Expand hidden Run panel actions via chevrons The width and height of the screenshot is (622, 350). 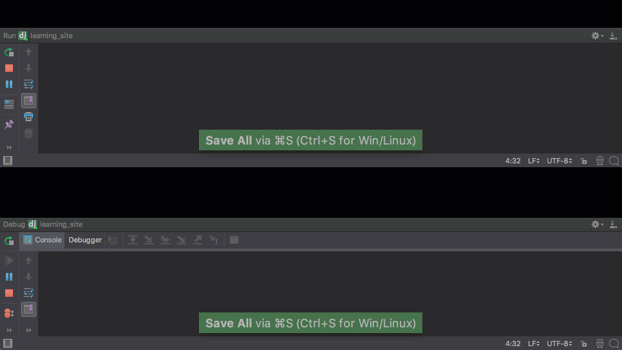click(x=8, y=148)
